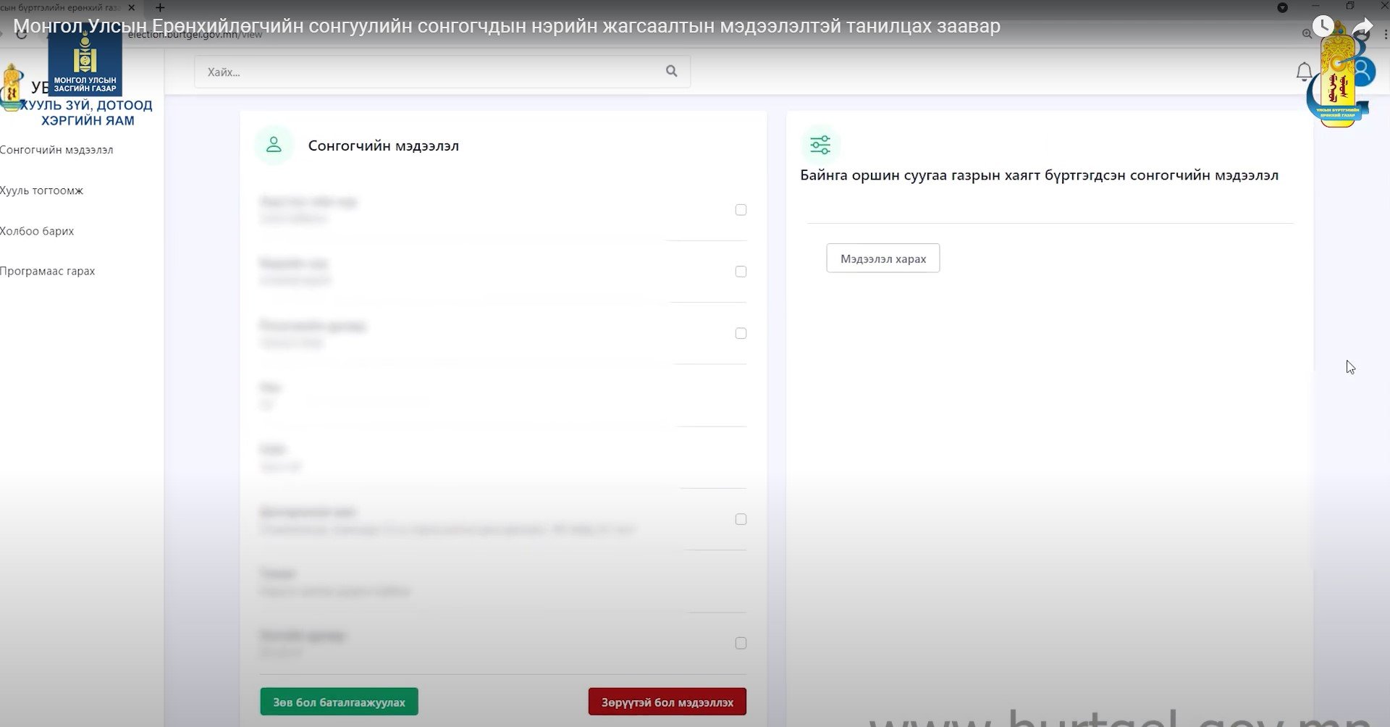This screenshot has width=1390, height=727.
Task: Open Сонгогчийн мэдээлэл sidebar menu
Action: 56,150
